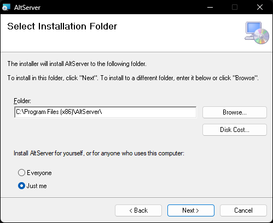Select the Everyone radio button
The width and height of the screenshot is (273, 223).
coord(21,173)
